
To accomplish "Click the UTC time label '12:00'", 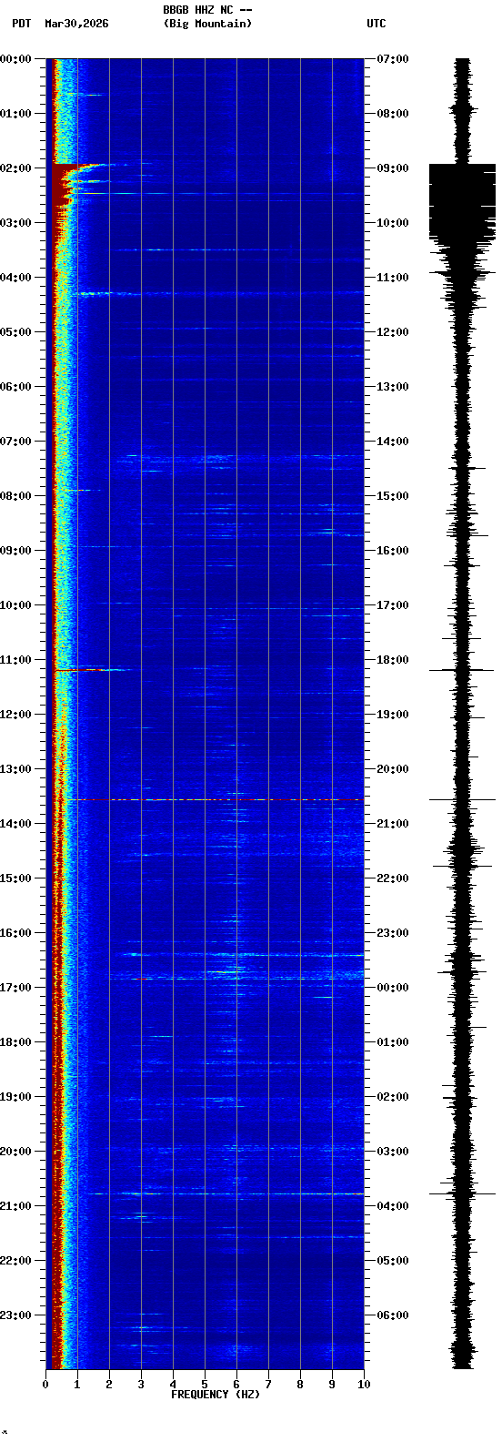I will (x=393, y=332).
